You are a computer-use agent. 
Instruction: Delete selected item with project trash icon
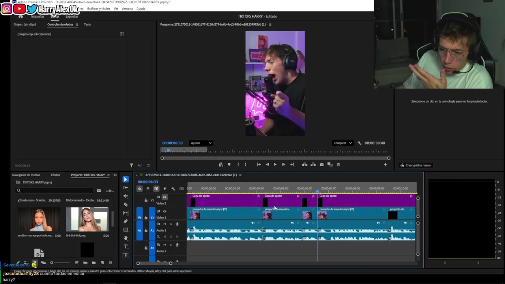[x=110, y=263]
